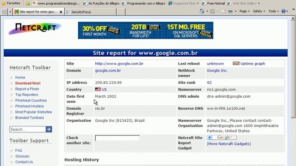Click the sidebar Search input field
This screenshot has height=166, width=296.
(x=28, y=129)
